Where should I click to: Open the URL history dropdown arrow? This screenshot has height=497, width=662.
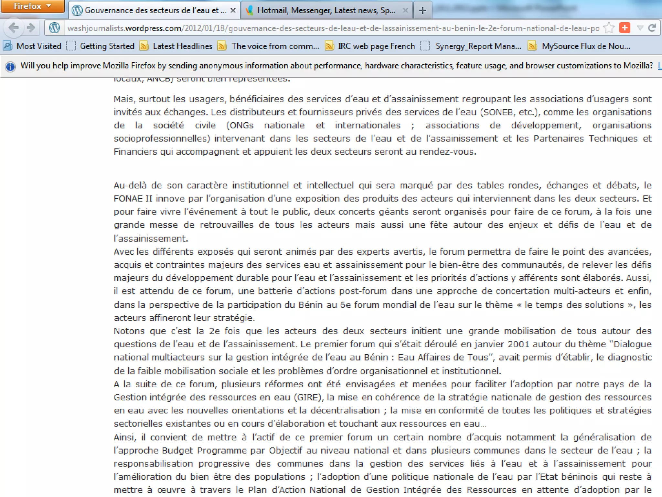click(640, 28)
